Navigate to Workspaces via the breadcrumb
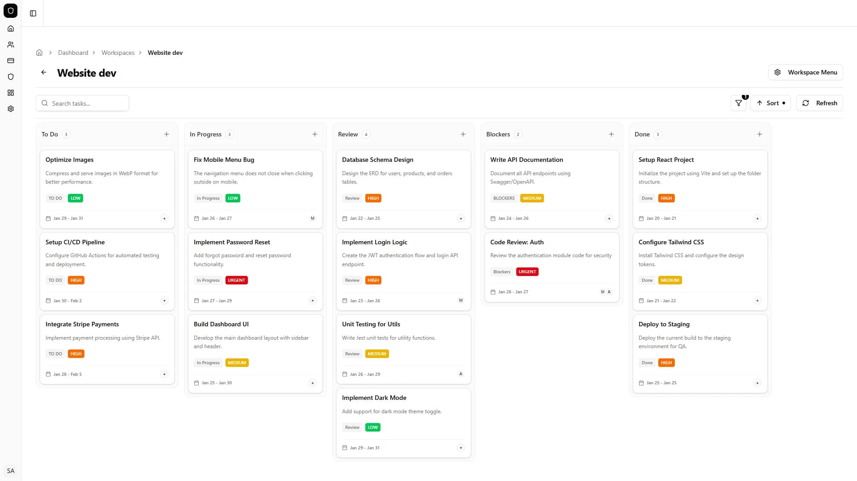Viewport: 857px width, 481px height. (x=118, y=53)
